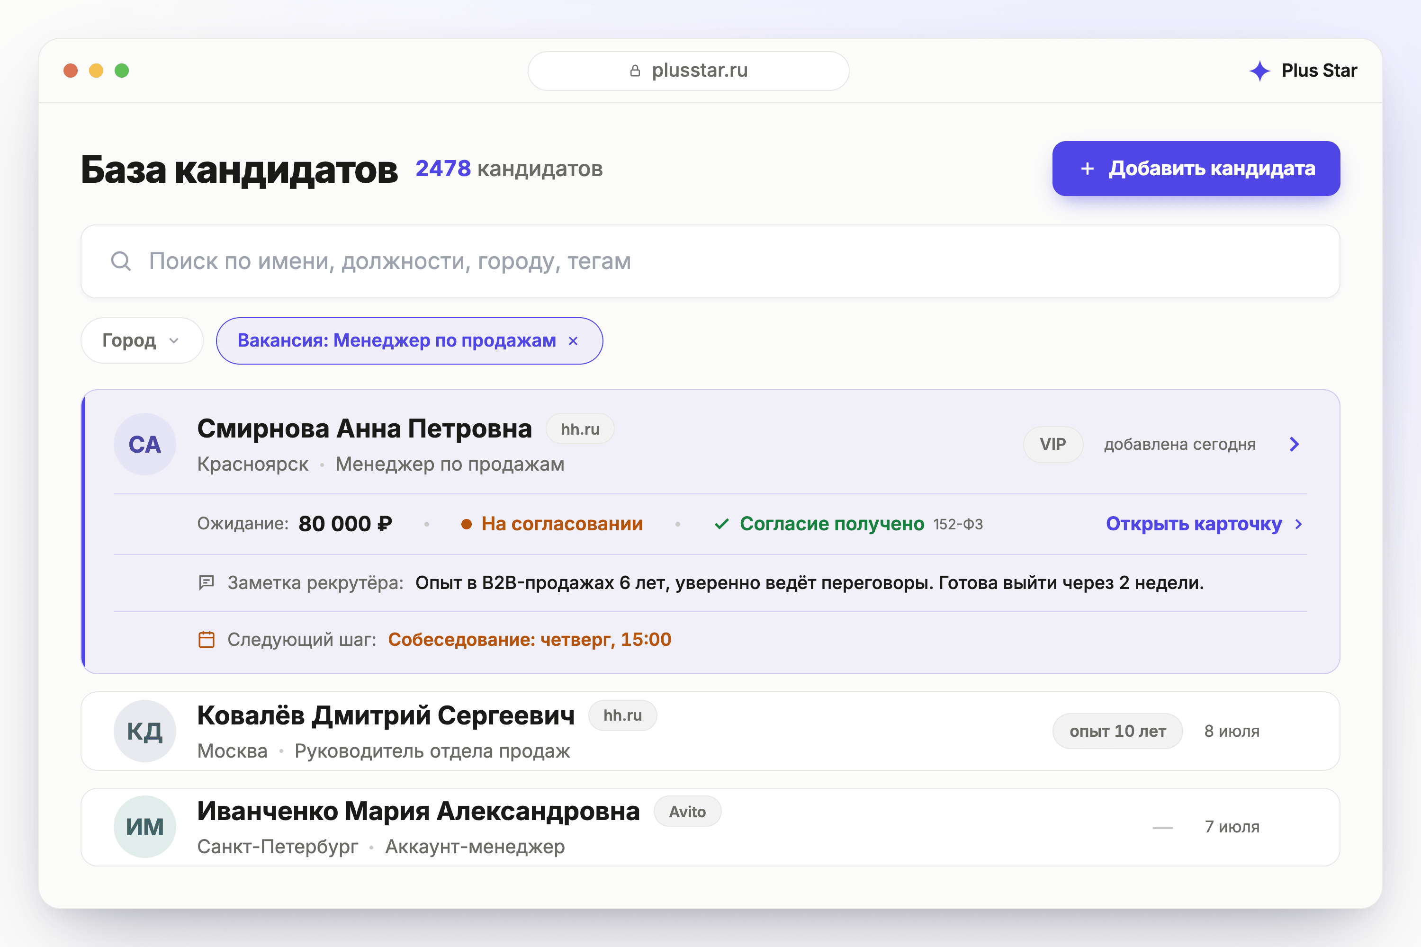This screenshot has width=1421, height=947.
Task: Click the Город dropdown chevron arrow
Action: 174,340
